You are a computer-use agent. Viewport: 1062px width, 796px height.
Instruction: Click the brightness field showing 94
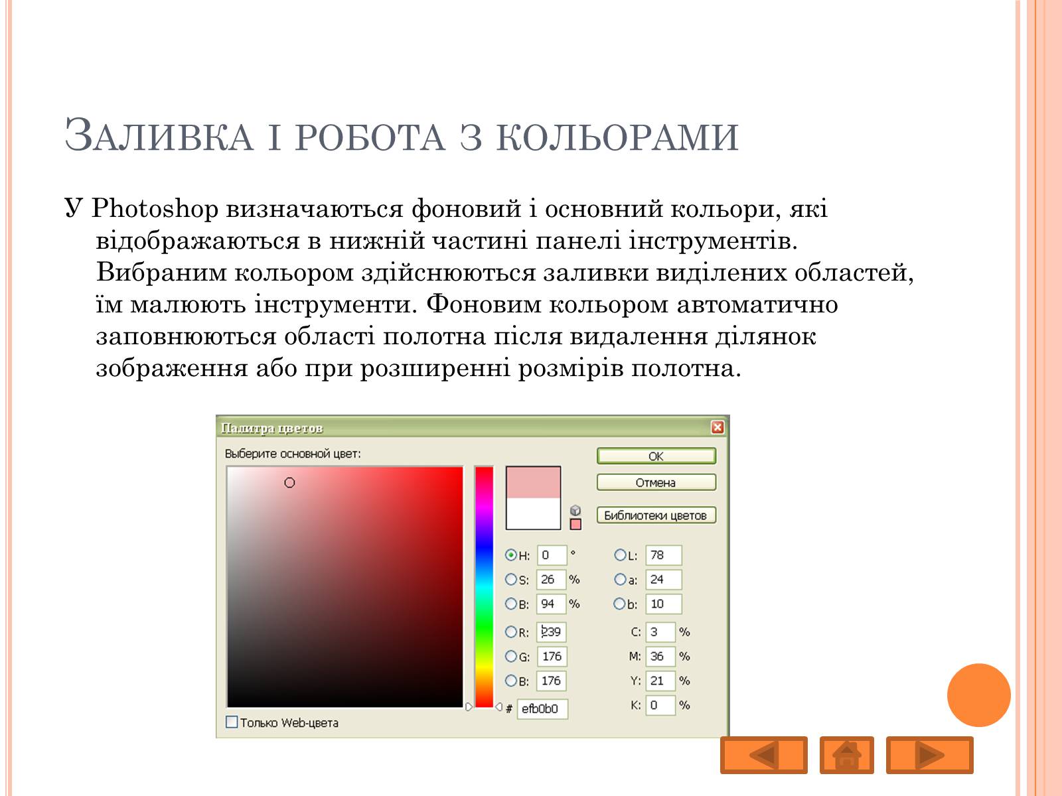point(551,604)
